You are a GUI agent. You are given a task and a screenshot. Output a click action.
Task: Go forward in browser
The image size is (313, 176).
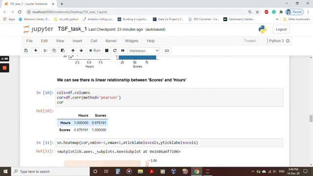[12, 12]
